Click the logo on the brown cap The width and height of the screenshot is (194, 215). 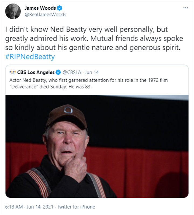(68, 110)
